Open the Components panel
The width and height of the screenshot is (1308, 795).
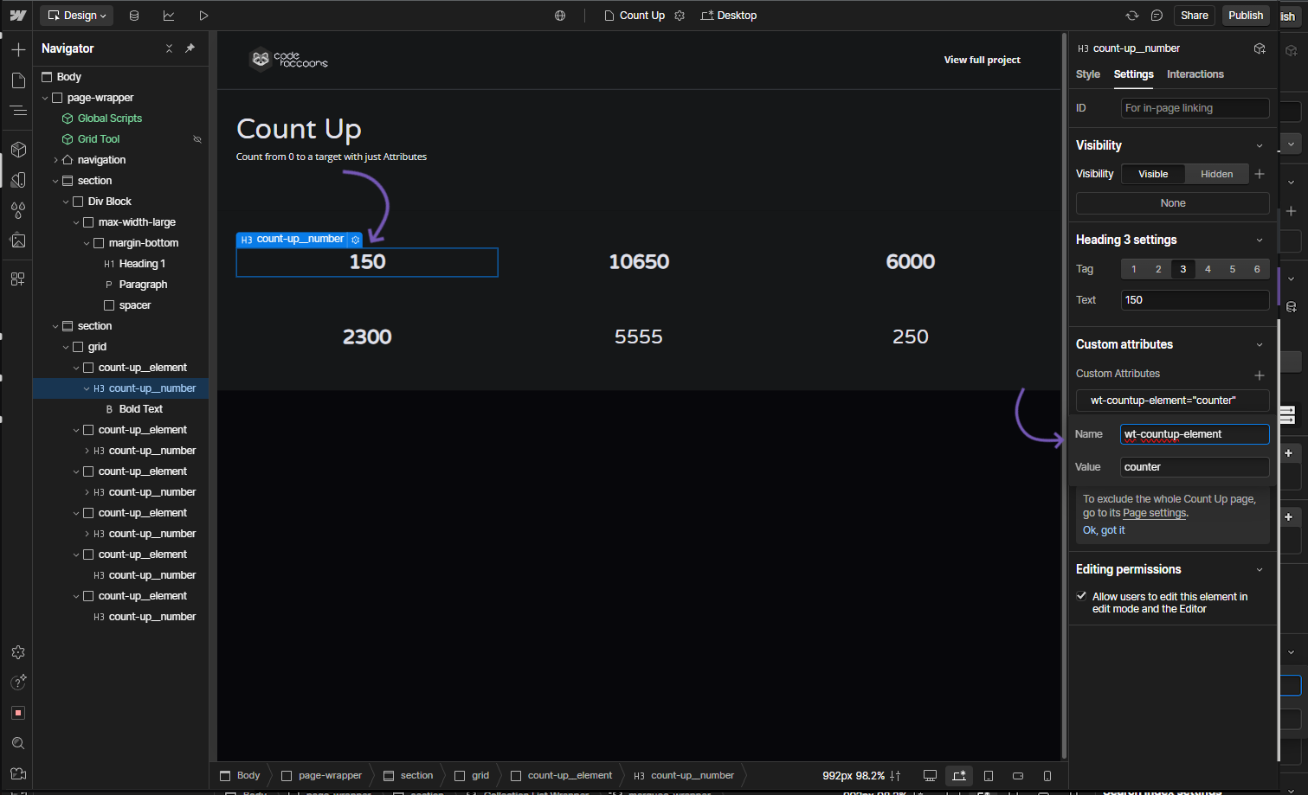point(18,150)
